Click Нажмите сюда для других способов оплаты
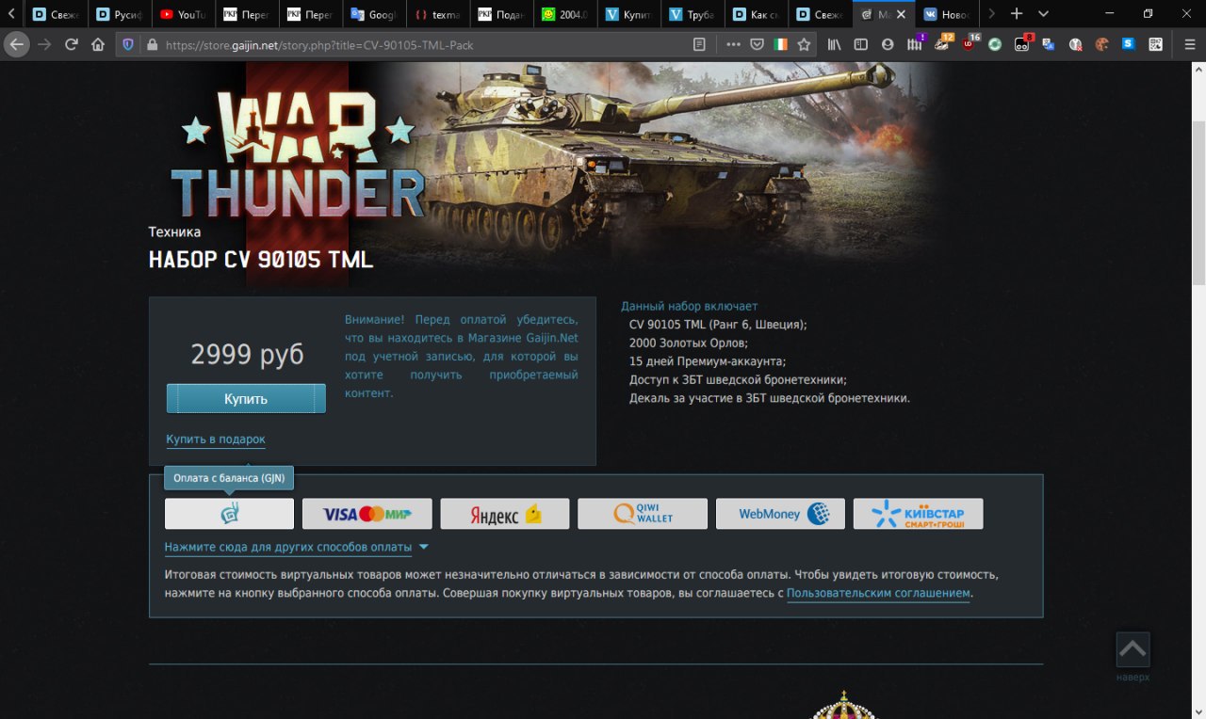 click(x=288, y=547)
